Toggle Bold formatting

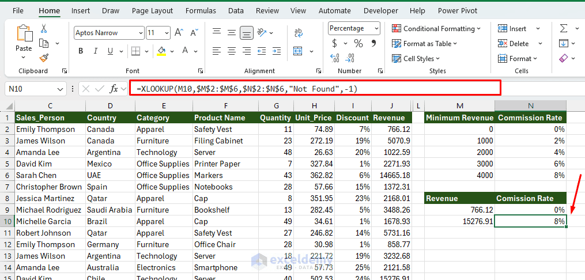pos(81,51)
